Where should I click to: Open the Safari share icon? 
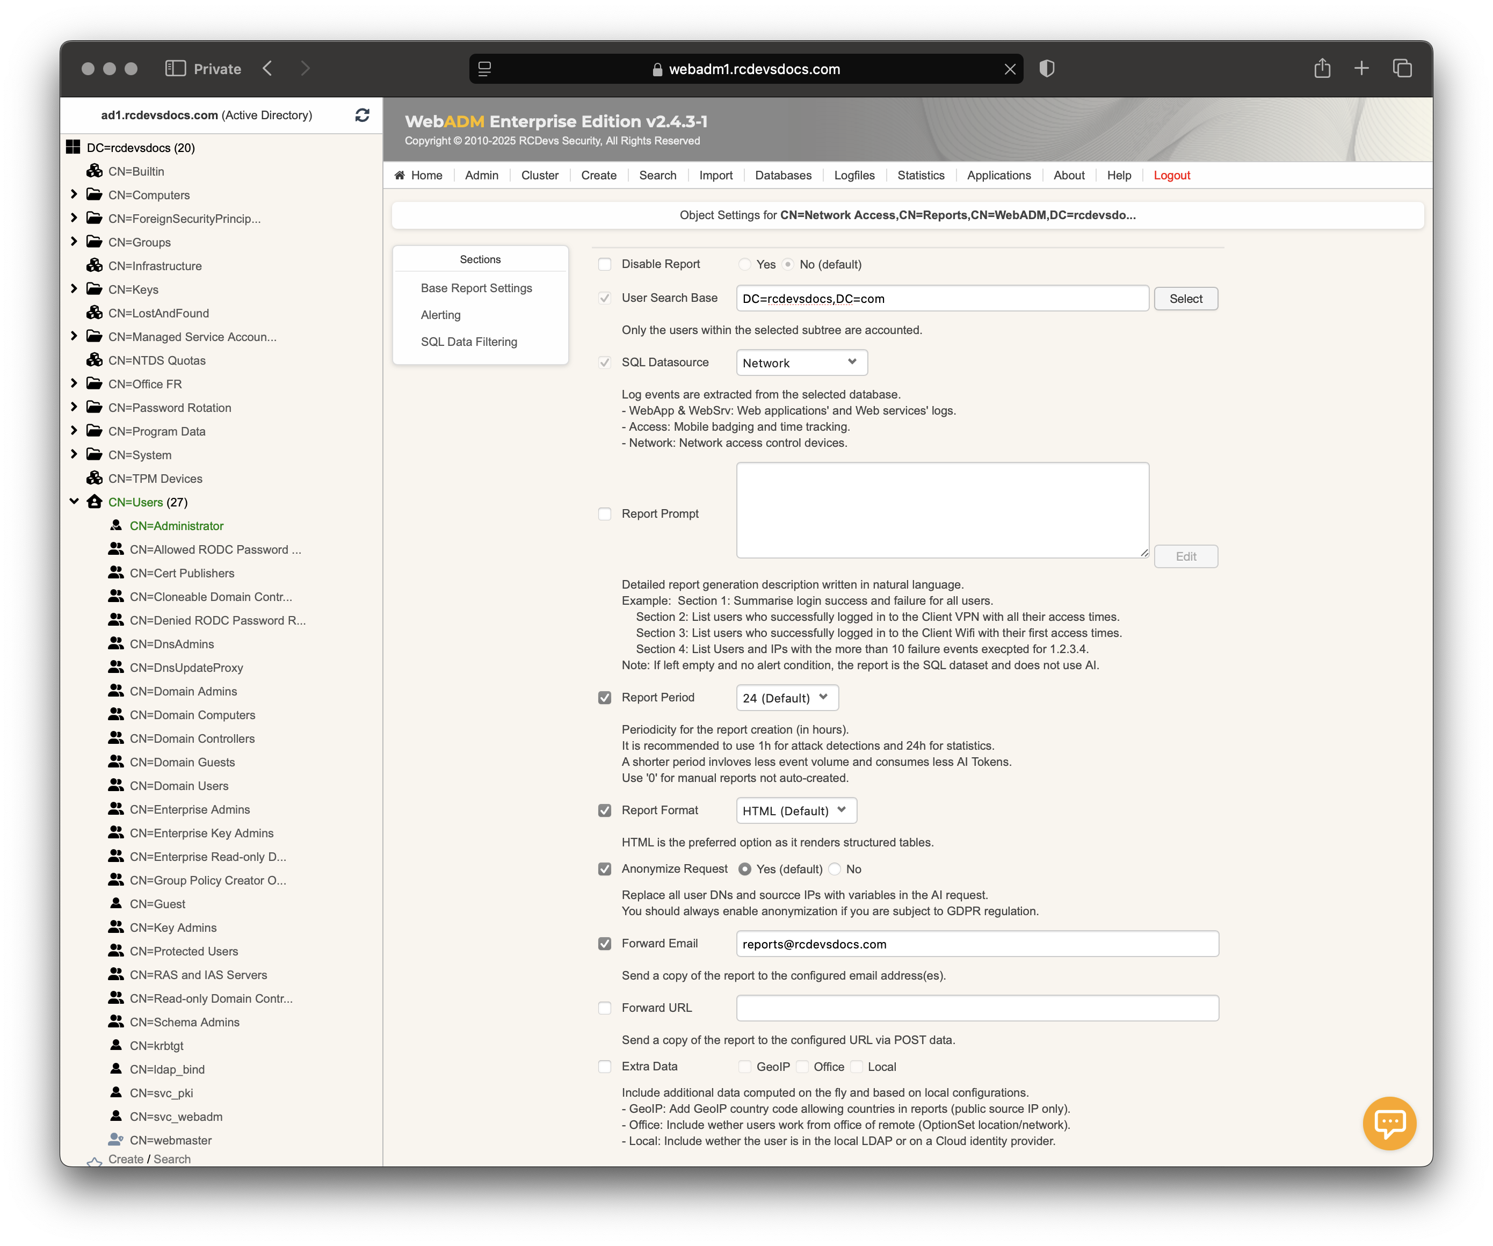click(x=1322, y=68)
